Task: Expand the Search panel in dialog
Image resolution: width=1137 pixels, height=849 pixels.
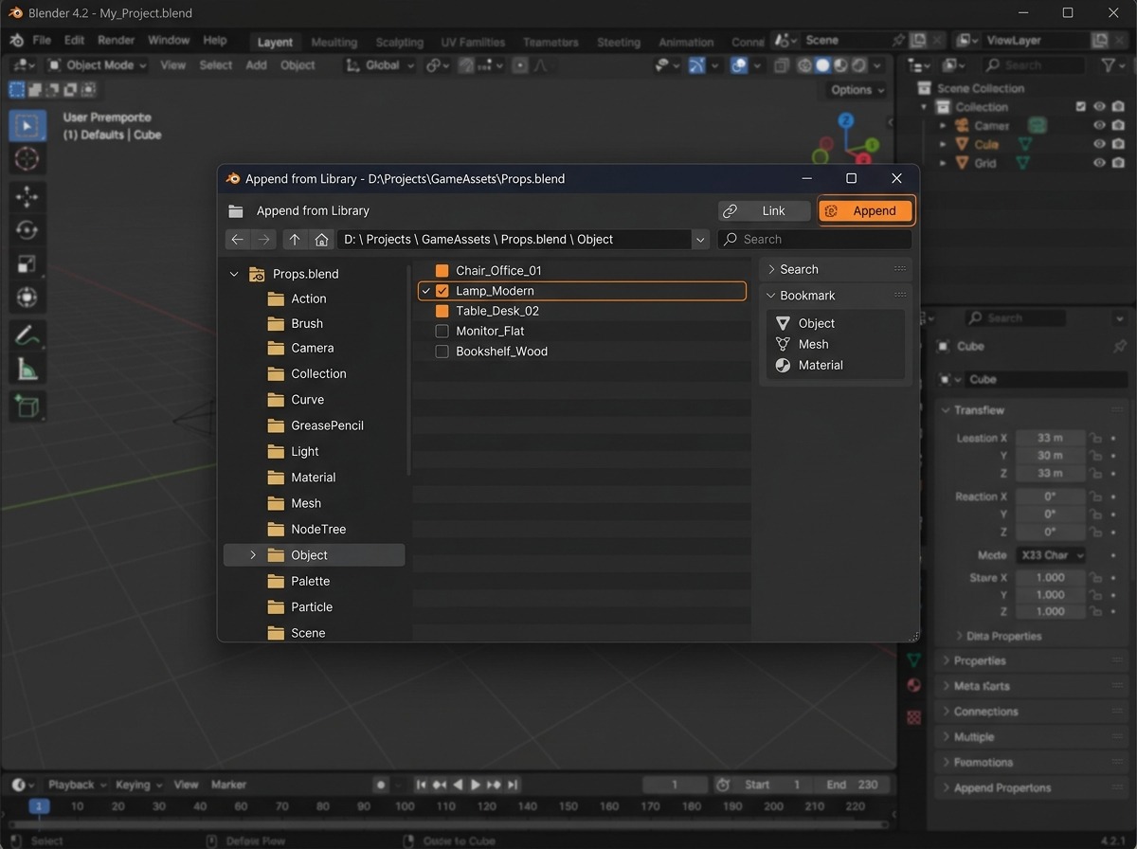Action: [771, 270]
